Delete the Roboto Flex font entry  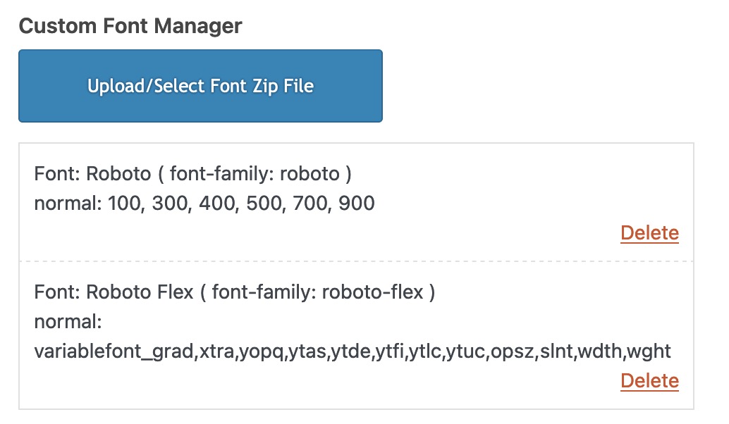tap(649, 381)
